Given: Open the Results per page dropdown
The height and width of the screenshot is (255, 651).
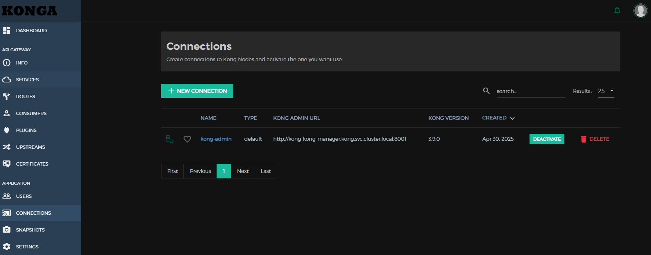Looking at the screenshot, I should 606,91.
